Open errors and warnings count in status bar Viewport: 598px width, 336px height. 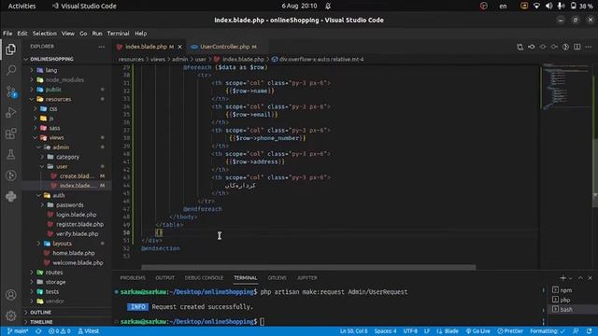click(60, 331)
